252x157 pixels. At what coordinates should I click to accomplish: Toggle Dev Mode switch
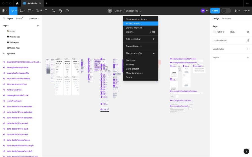pyautogui.click(x=226, y=11)
